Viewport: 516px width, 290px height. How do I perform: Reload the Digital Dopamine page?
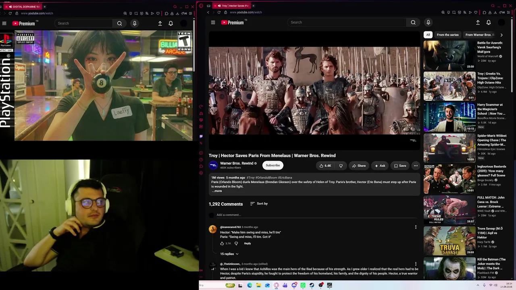point(10,13)
